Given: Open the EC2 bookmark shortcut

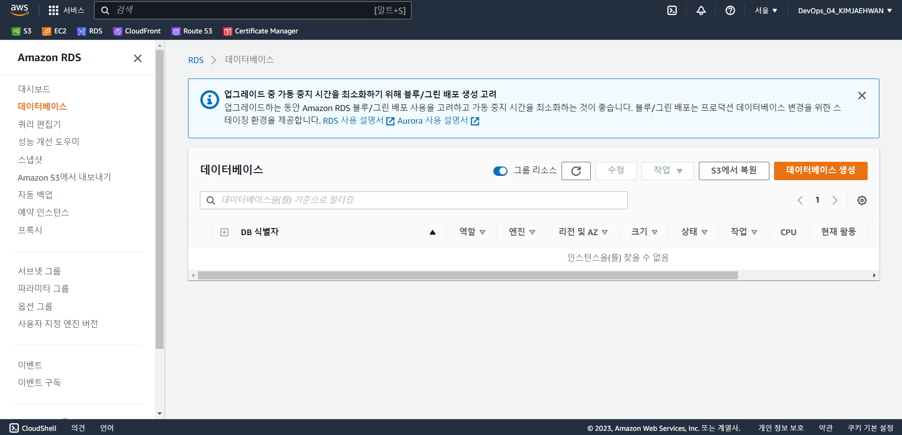Looking at the screenshot, I should point(55,31).
